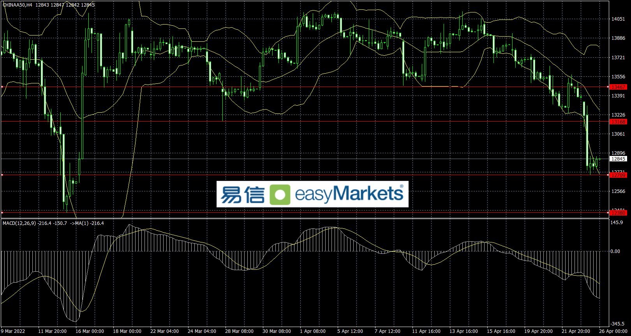Click the 11 Apr 16:00 time label
The width and height of the screenshot is (631, 336).
(x=426, y=331)
